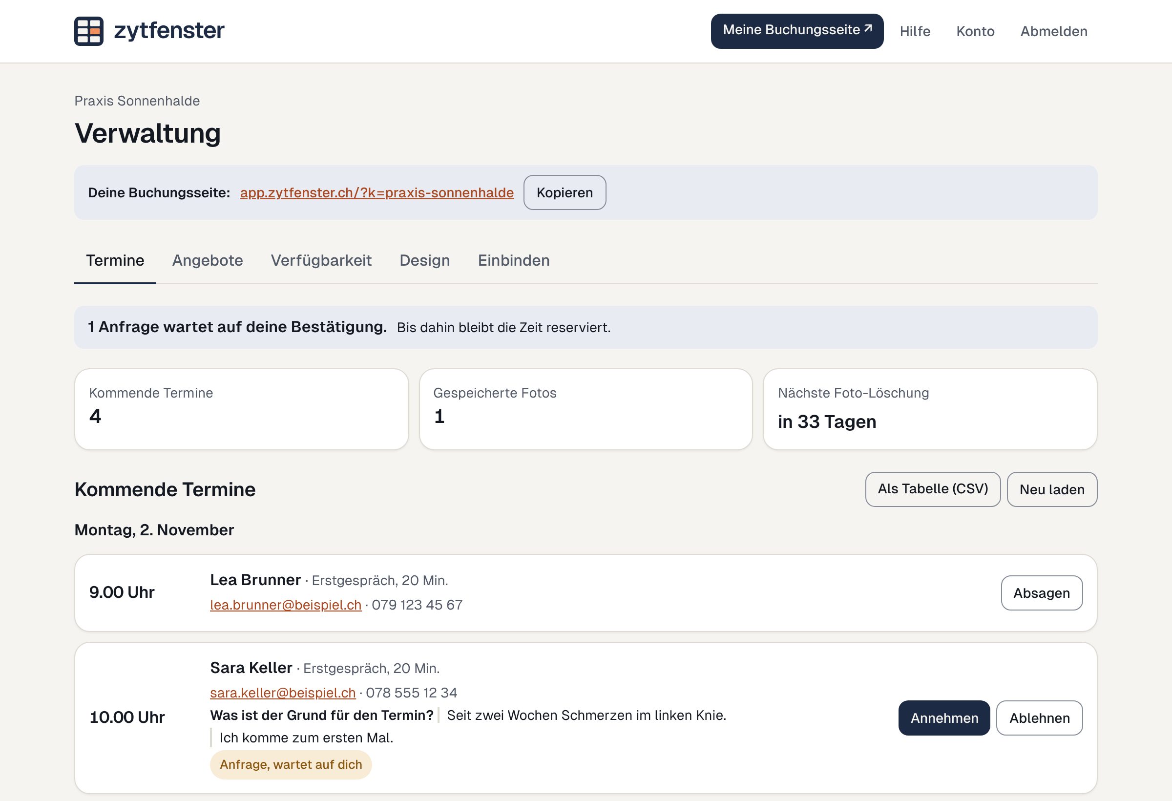Image resolution: width=1172 pixels, height=801 pixels.
Task: Click phone number 079 123 45 67
Action: pos(417,605)
